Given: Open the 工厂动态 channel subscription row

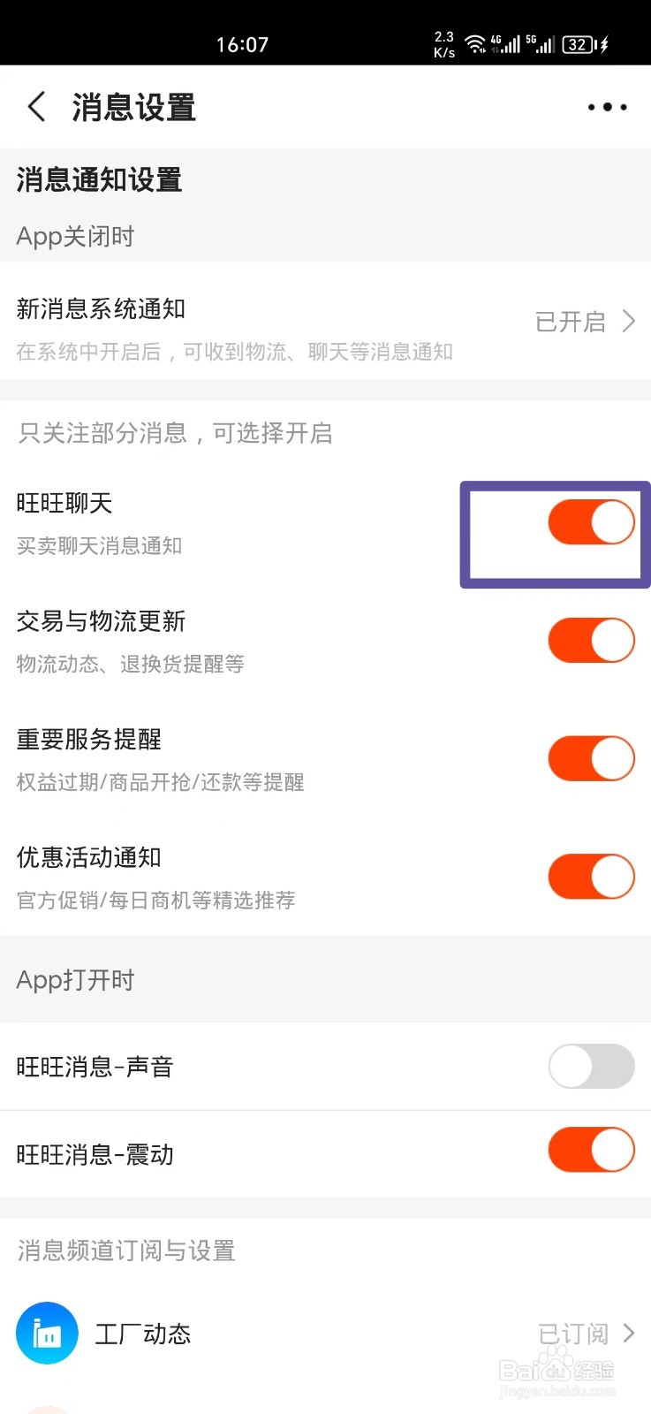Looking at the screenshot, I should [x=265, y=1333].
